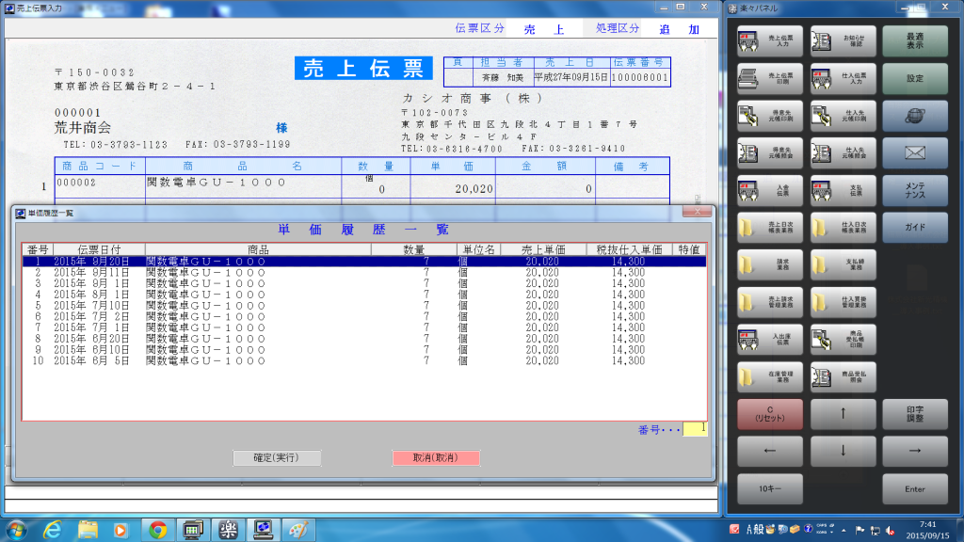Click the 単価 cell showing 20,020 on the slip
Viewport: 964px width, 542px height.
click(x=453, y=188)
